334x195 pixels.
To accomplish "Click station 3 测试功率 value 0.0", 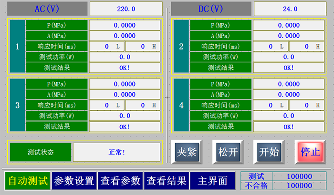I will 125,116.
